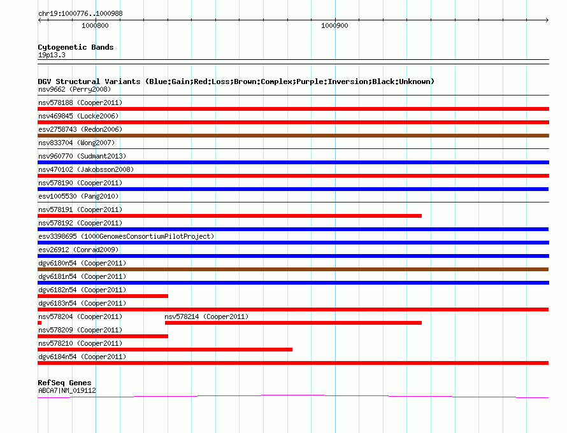Select the nsv578188 (Cooper2011) red loss bar

(x=293, y=109)
